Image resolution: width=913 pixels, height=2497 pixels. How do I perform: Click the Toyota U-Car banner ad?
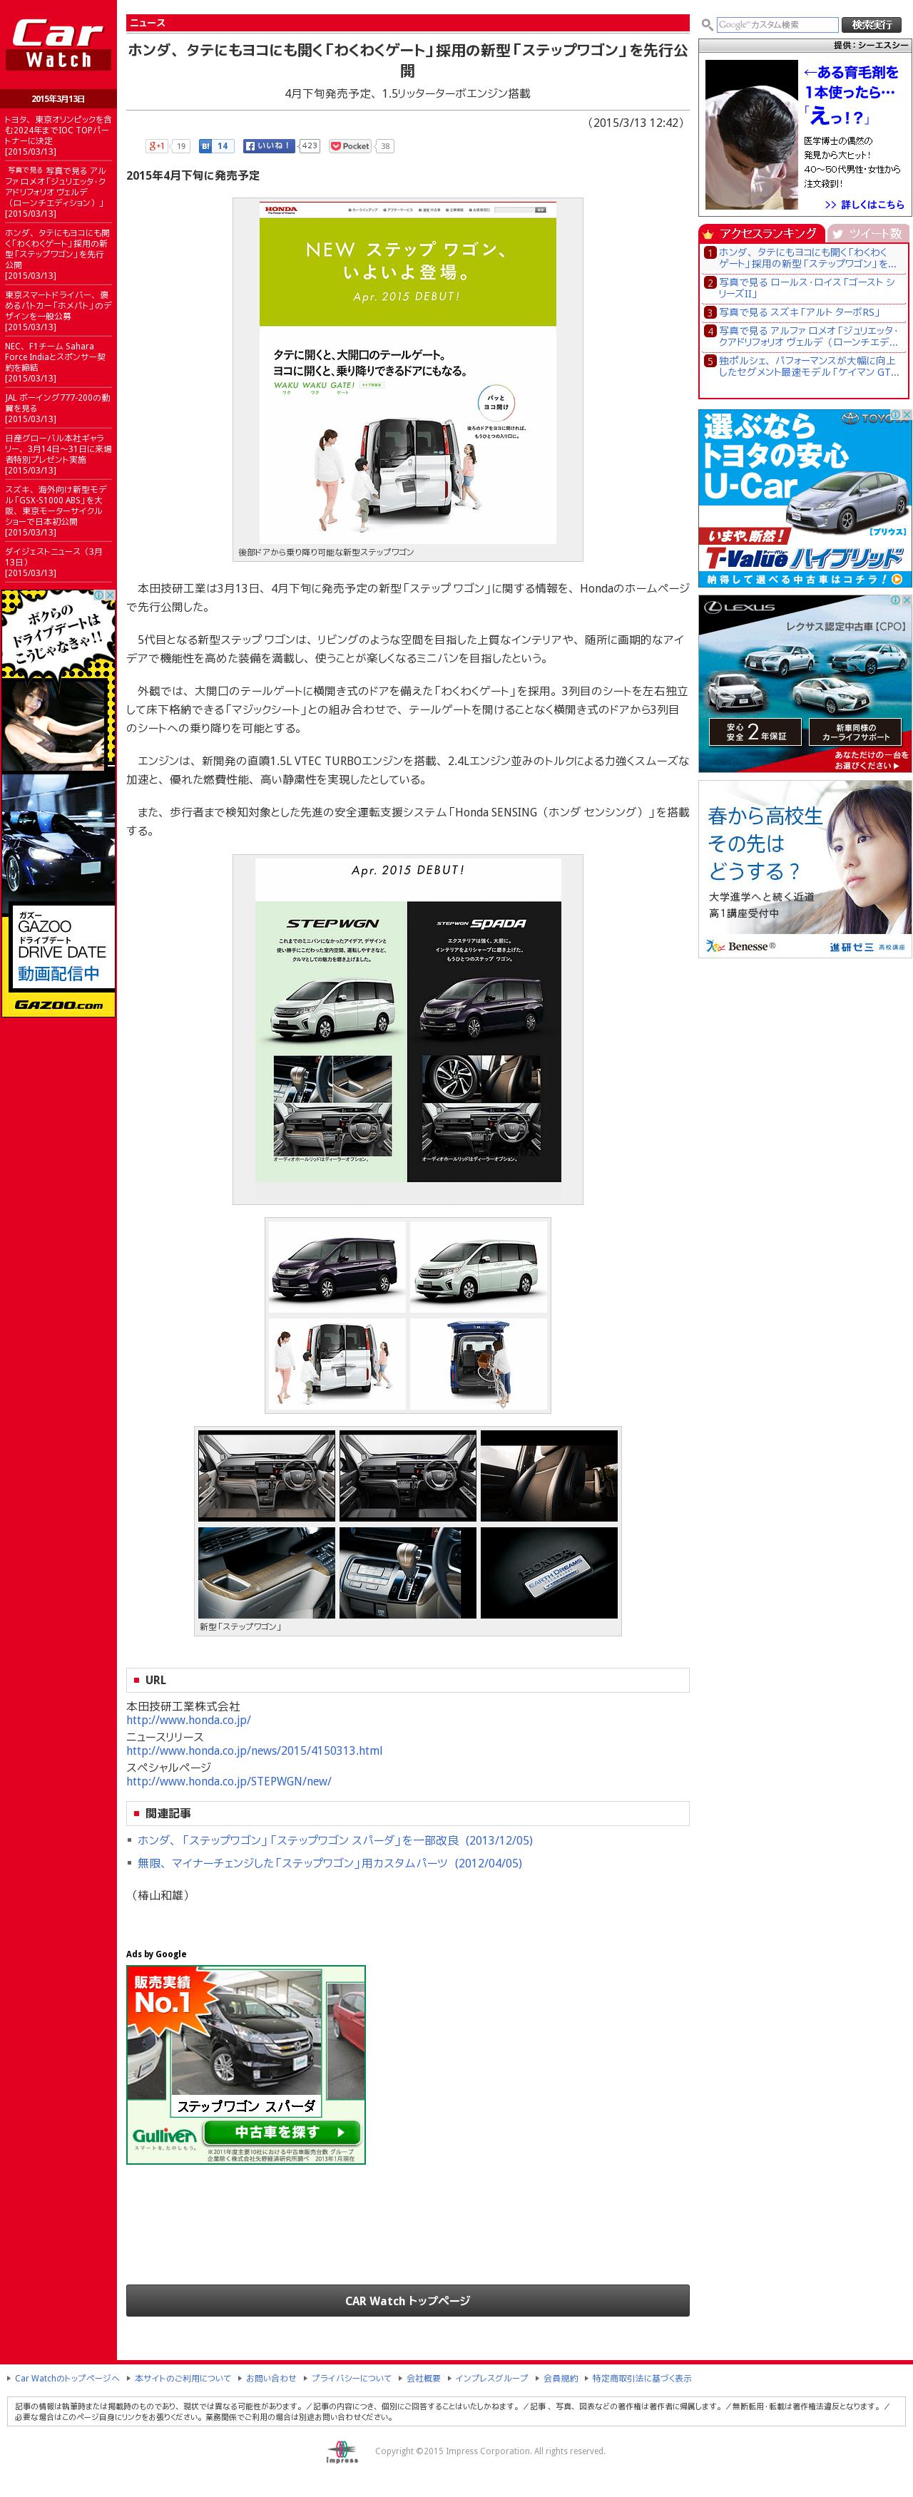click(805, 498)
